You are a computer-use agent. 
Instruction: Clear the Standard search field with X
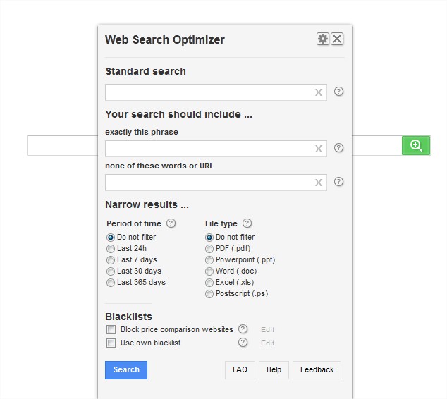click(x=319, y=92)
